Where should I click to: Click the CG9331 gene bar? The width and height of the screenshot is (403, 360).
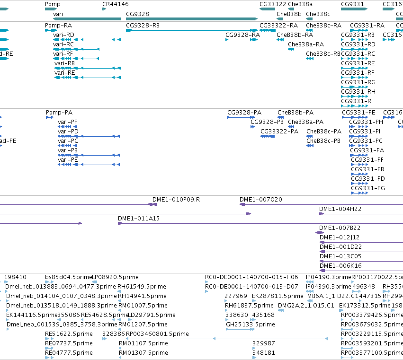tap(354, 9)
